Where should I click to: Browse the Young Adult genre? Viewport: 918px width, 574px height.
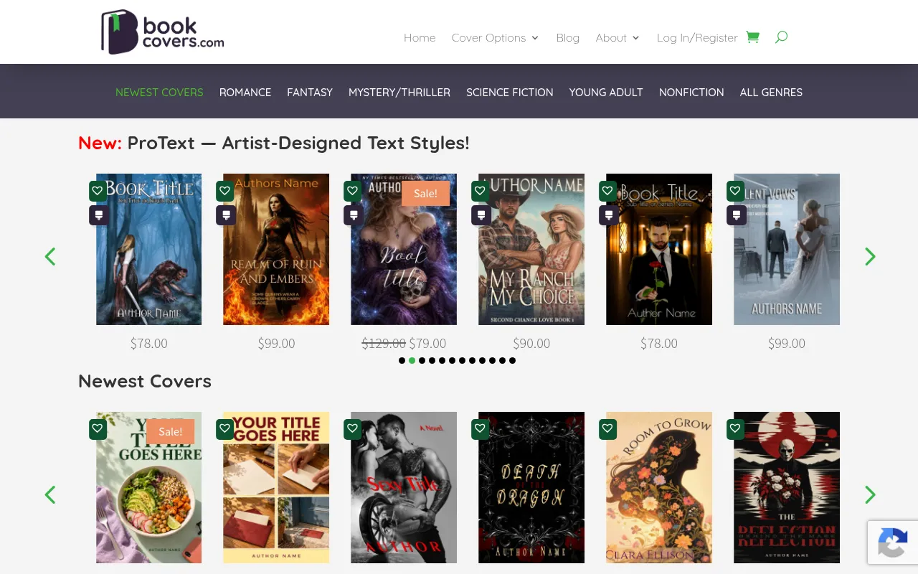pyautogui.click(x=606, y=93)
